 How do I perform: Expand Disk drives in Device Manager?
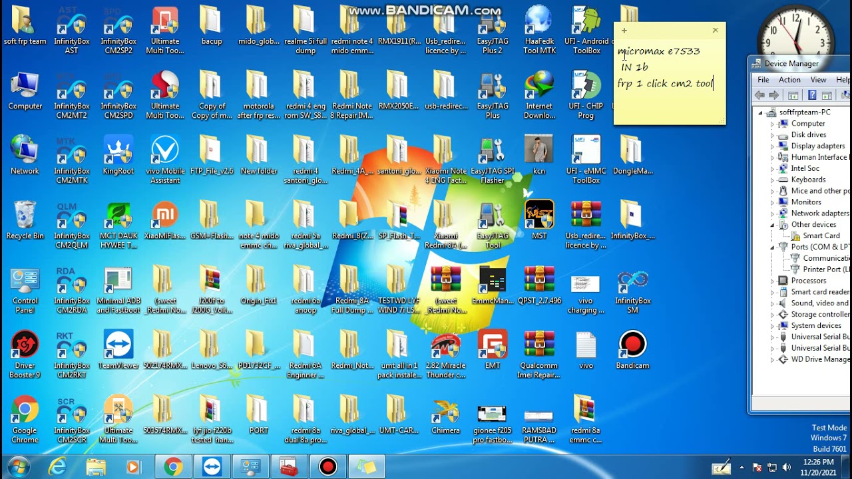pyautogui.click(x=773, y=135)
